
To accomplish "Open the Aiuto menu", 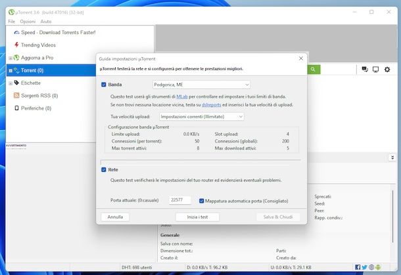I will 46,22.
